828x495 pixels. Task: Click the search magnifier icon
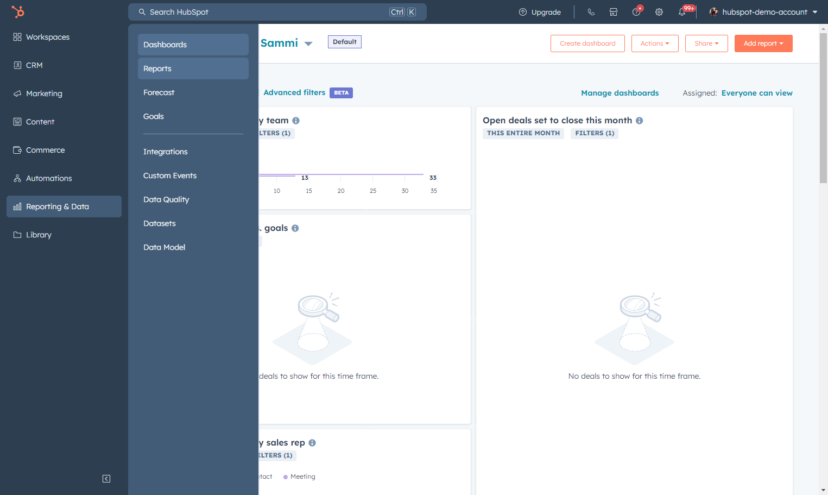(142, 12)
